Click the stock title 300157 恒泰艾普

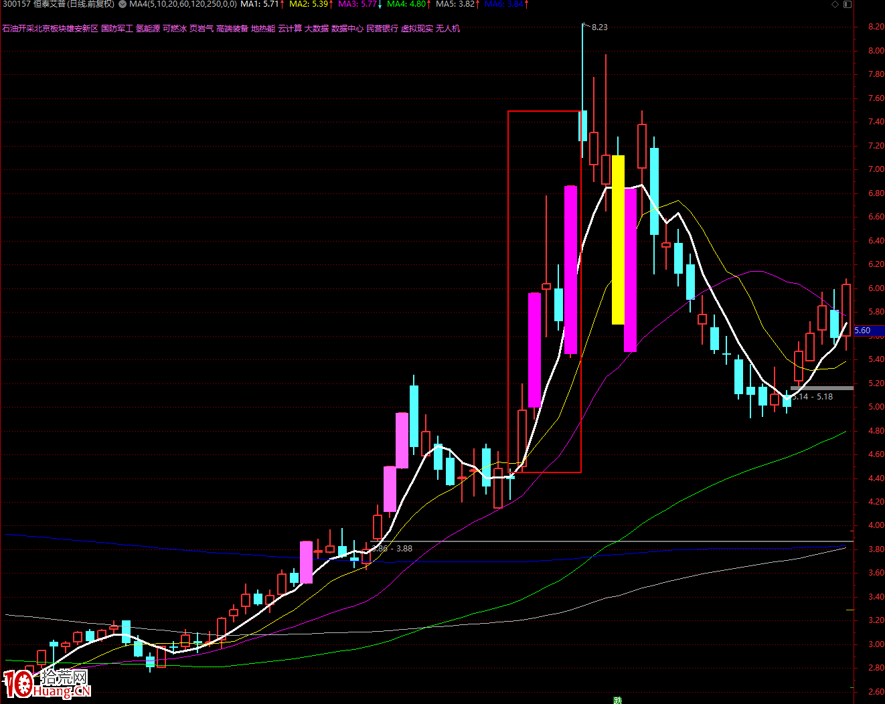(58, 5)
